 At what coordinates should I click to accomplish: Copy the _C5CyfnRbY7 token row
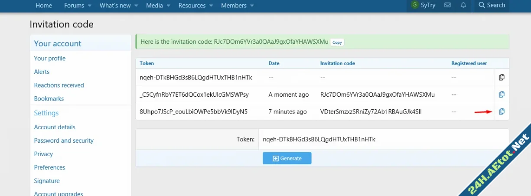[502, 95]
